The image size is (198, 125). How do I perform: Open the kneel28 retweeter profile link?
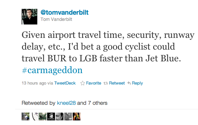[66, 103]
